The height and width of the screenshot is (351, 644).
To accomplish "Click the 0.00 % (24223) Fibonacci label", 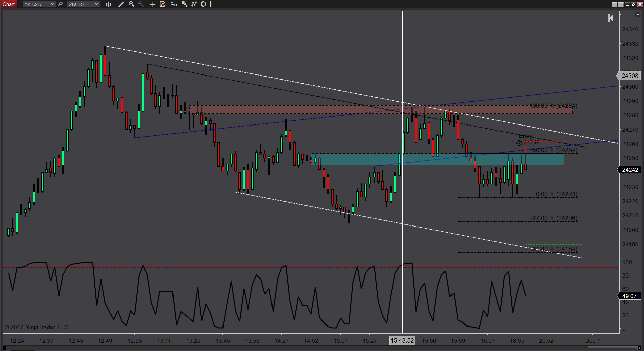I will (x=556, y=194).
